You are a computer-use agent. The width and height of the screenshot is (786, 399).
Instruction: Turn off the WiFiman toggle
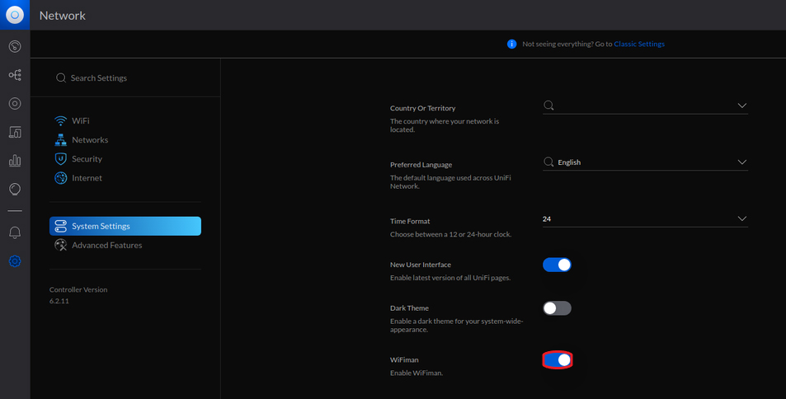point(557,360)
